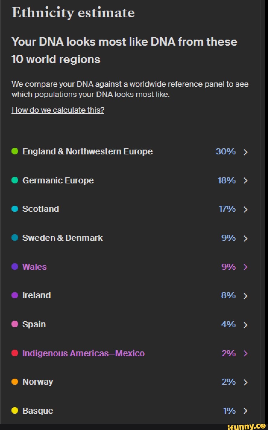This screenshot has width=268, height=430.
Task: Click the red Indigenous Americas—Mexico dot
Action: click(x=14, y=353)
